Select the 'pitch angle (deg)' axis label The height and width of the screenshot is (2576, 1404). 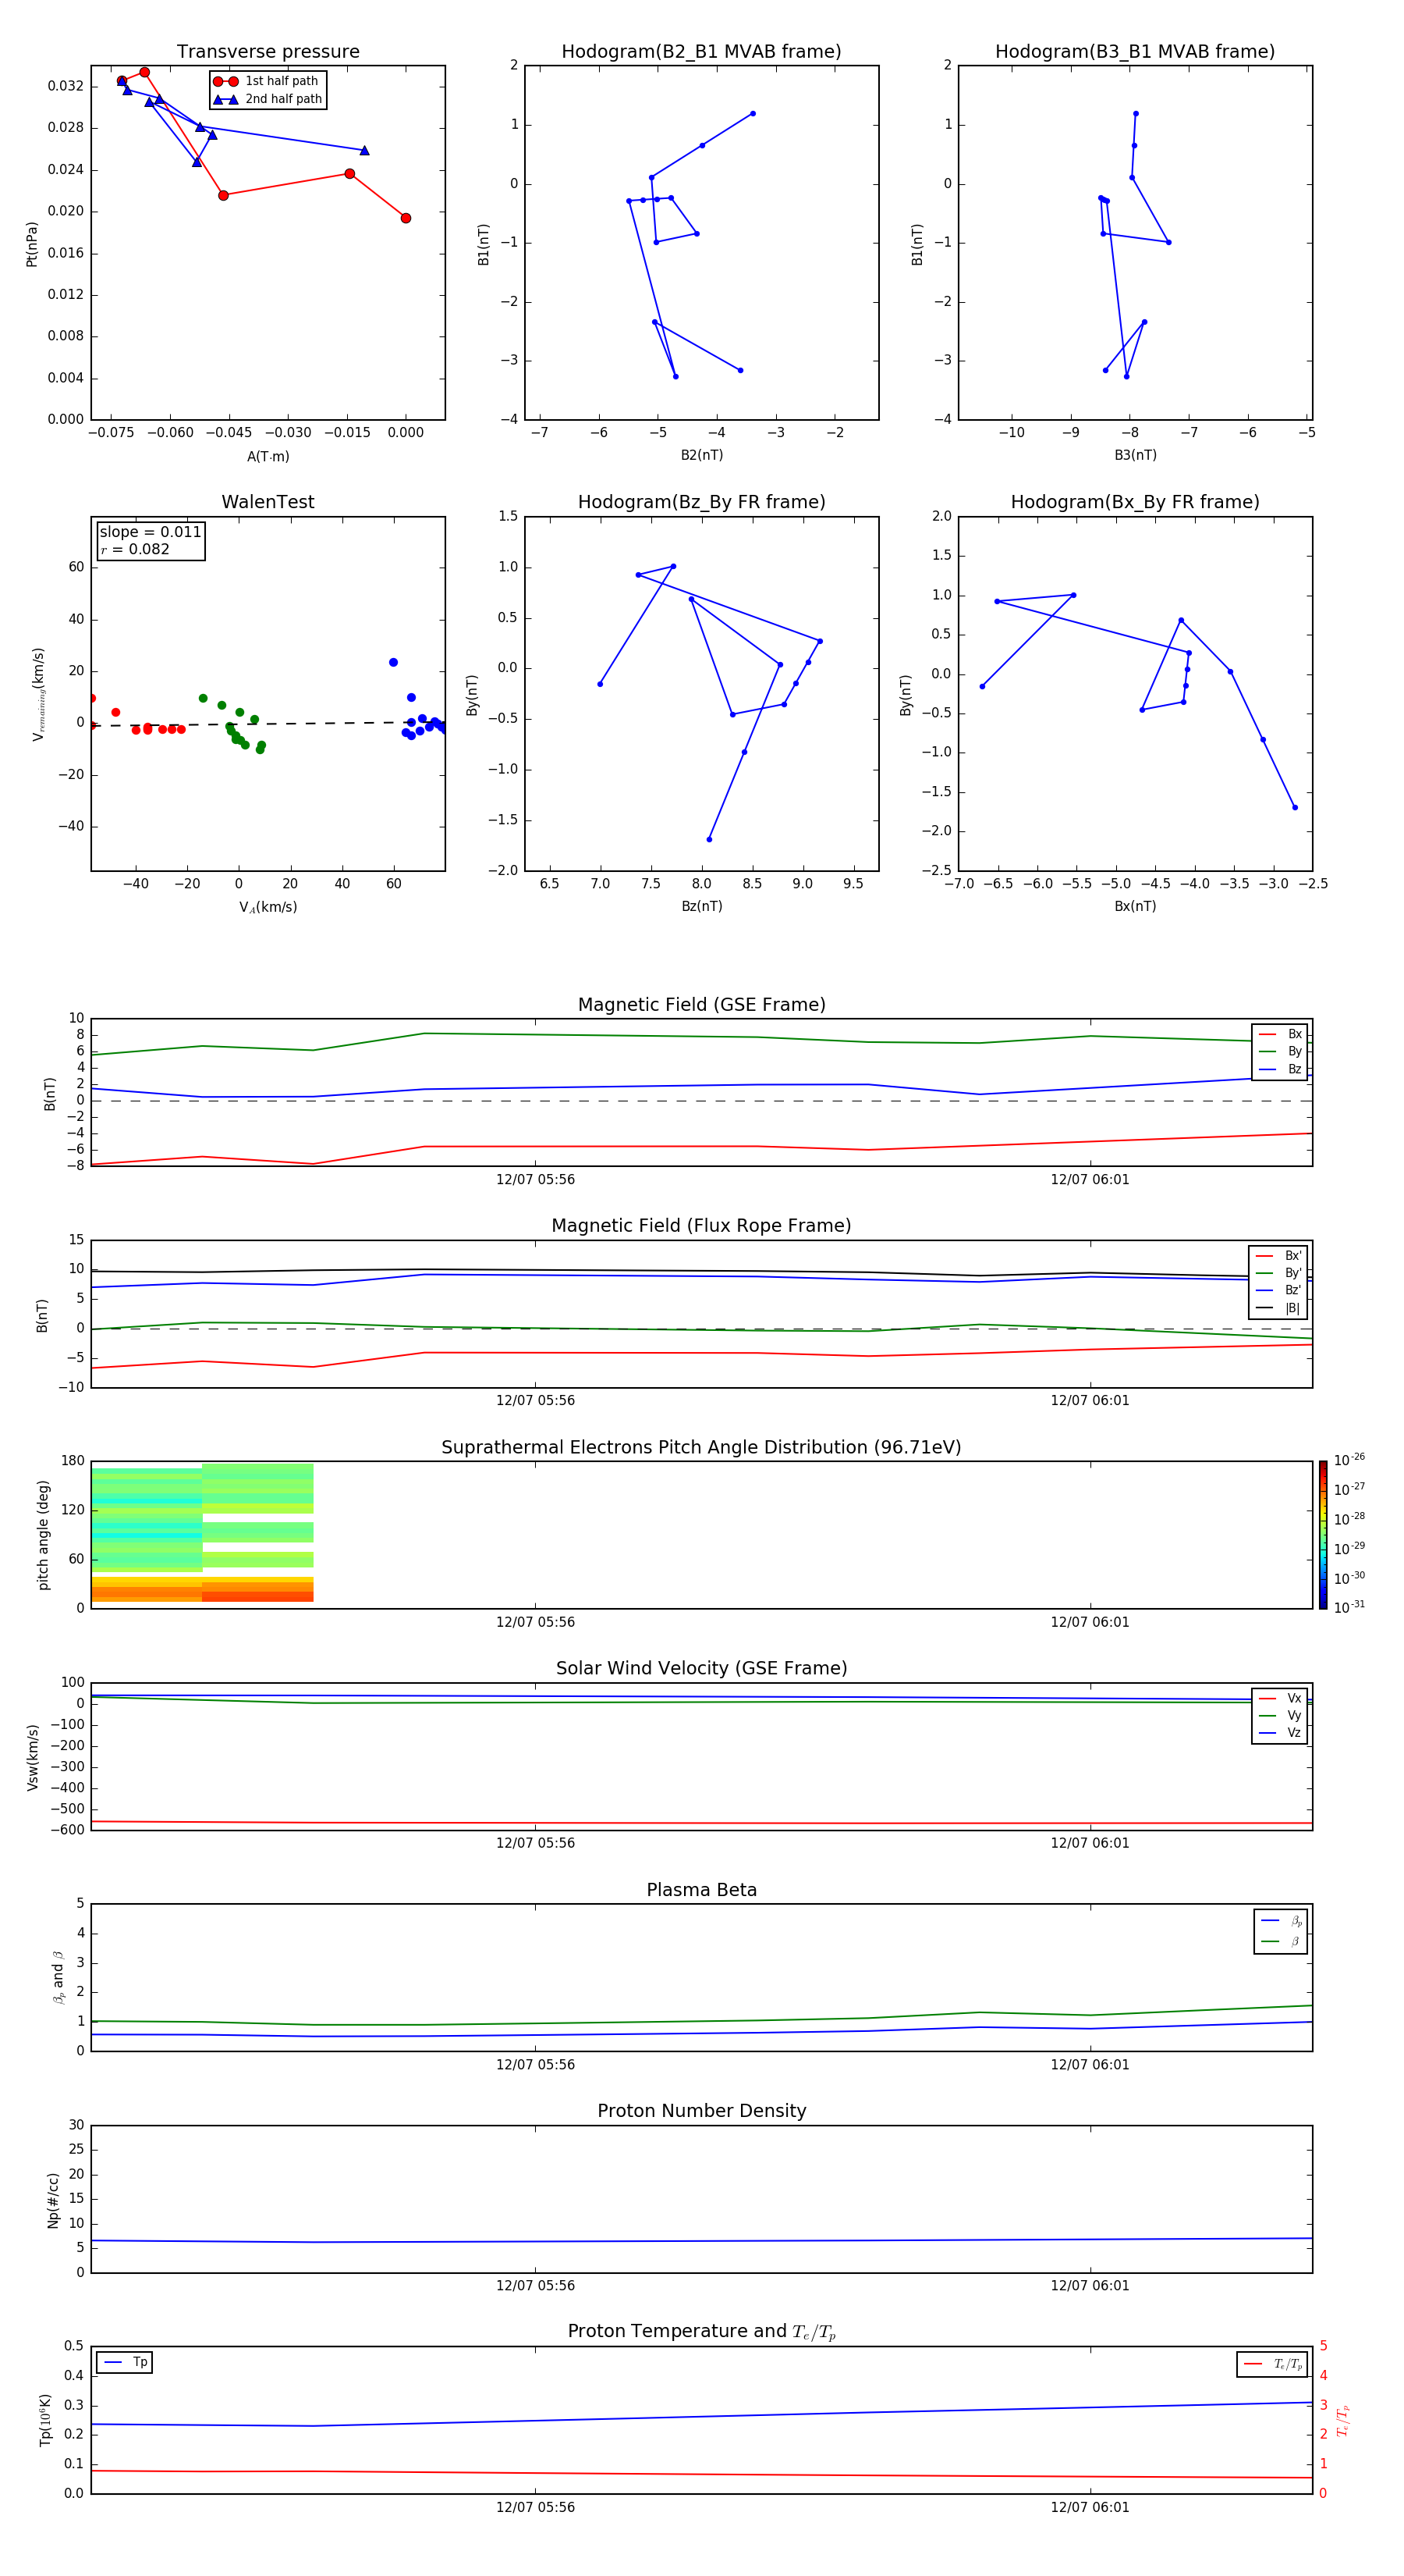pos(43,1535)
